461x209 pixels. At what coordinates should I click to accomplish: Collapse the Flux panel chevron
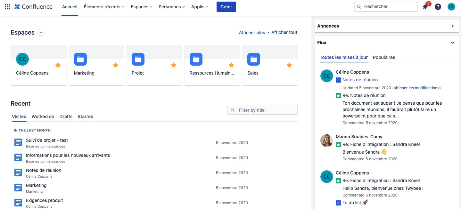(453, 43)
